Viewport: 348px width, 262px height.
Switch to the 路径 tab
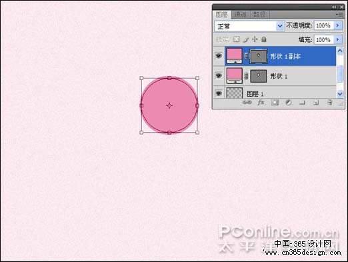click(259, 15)
